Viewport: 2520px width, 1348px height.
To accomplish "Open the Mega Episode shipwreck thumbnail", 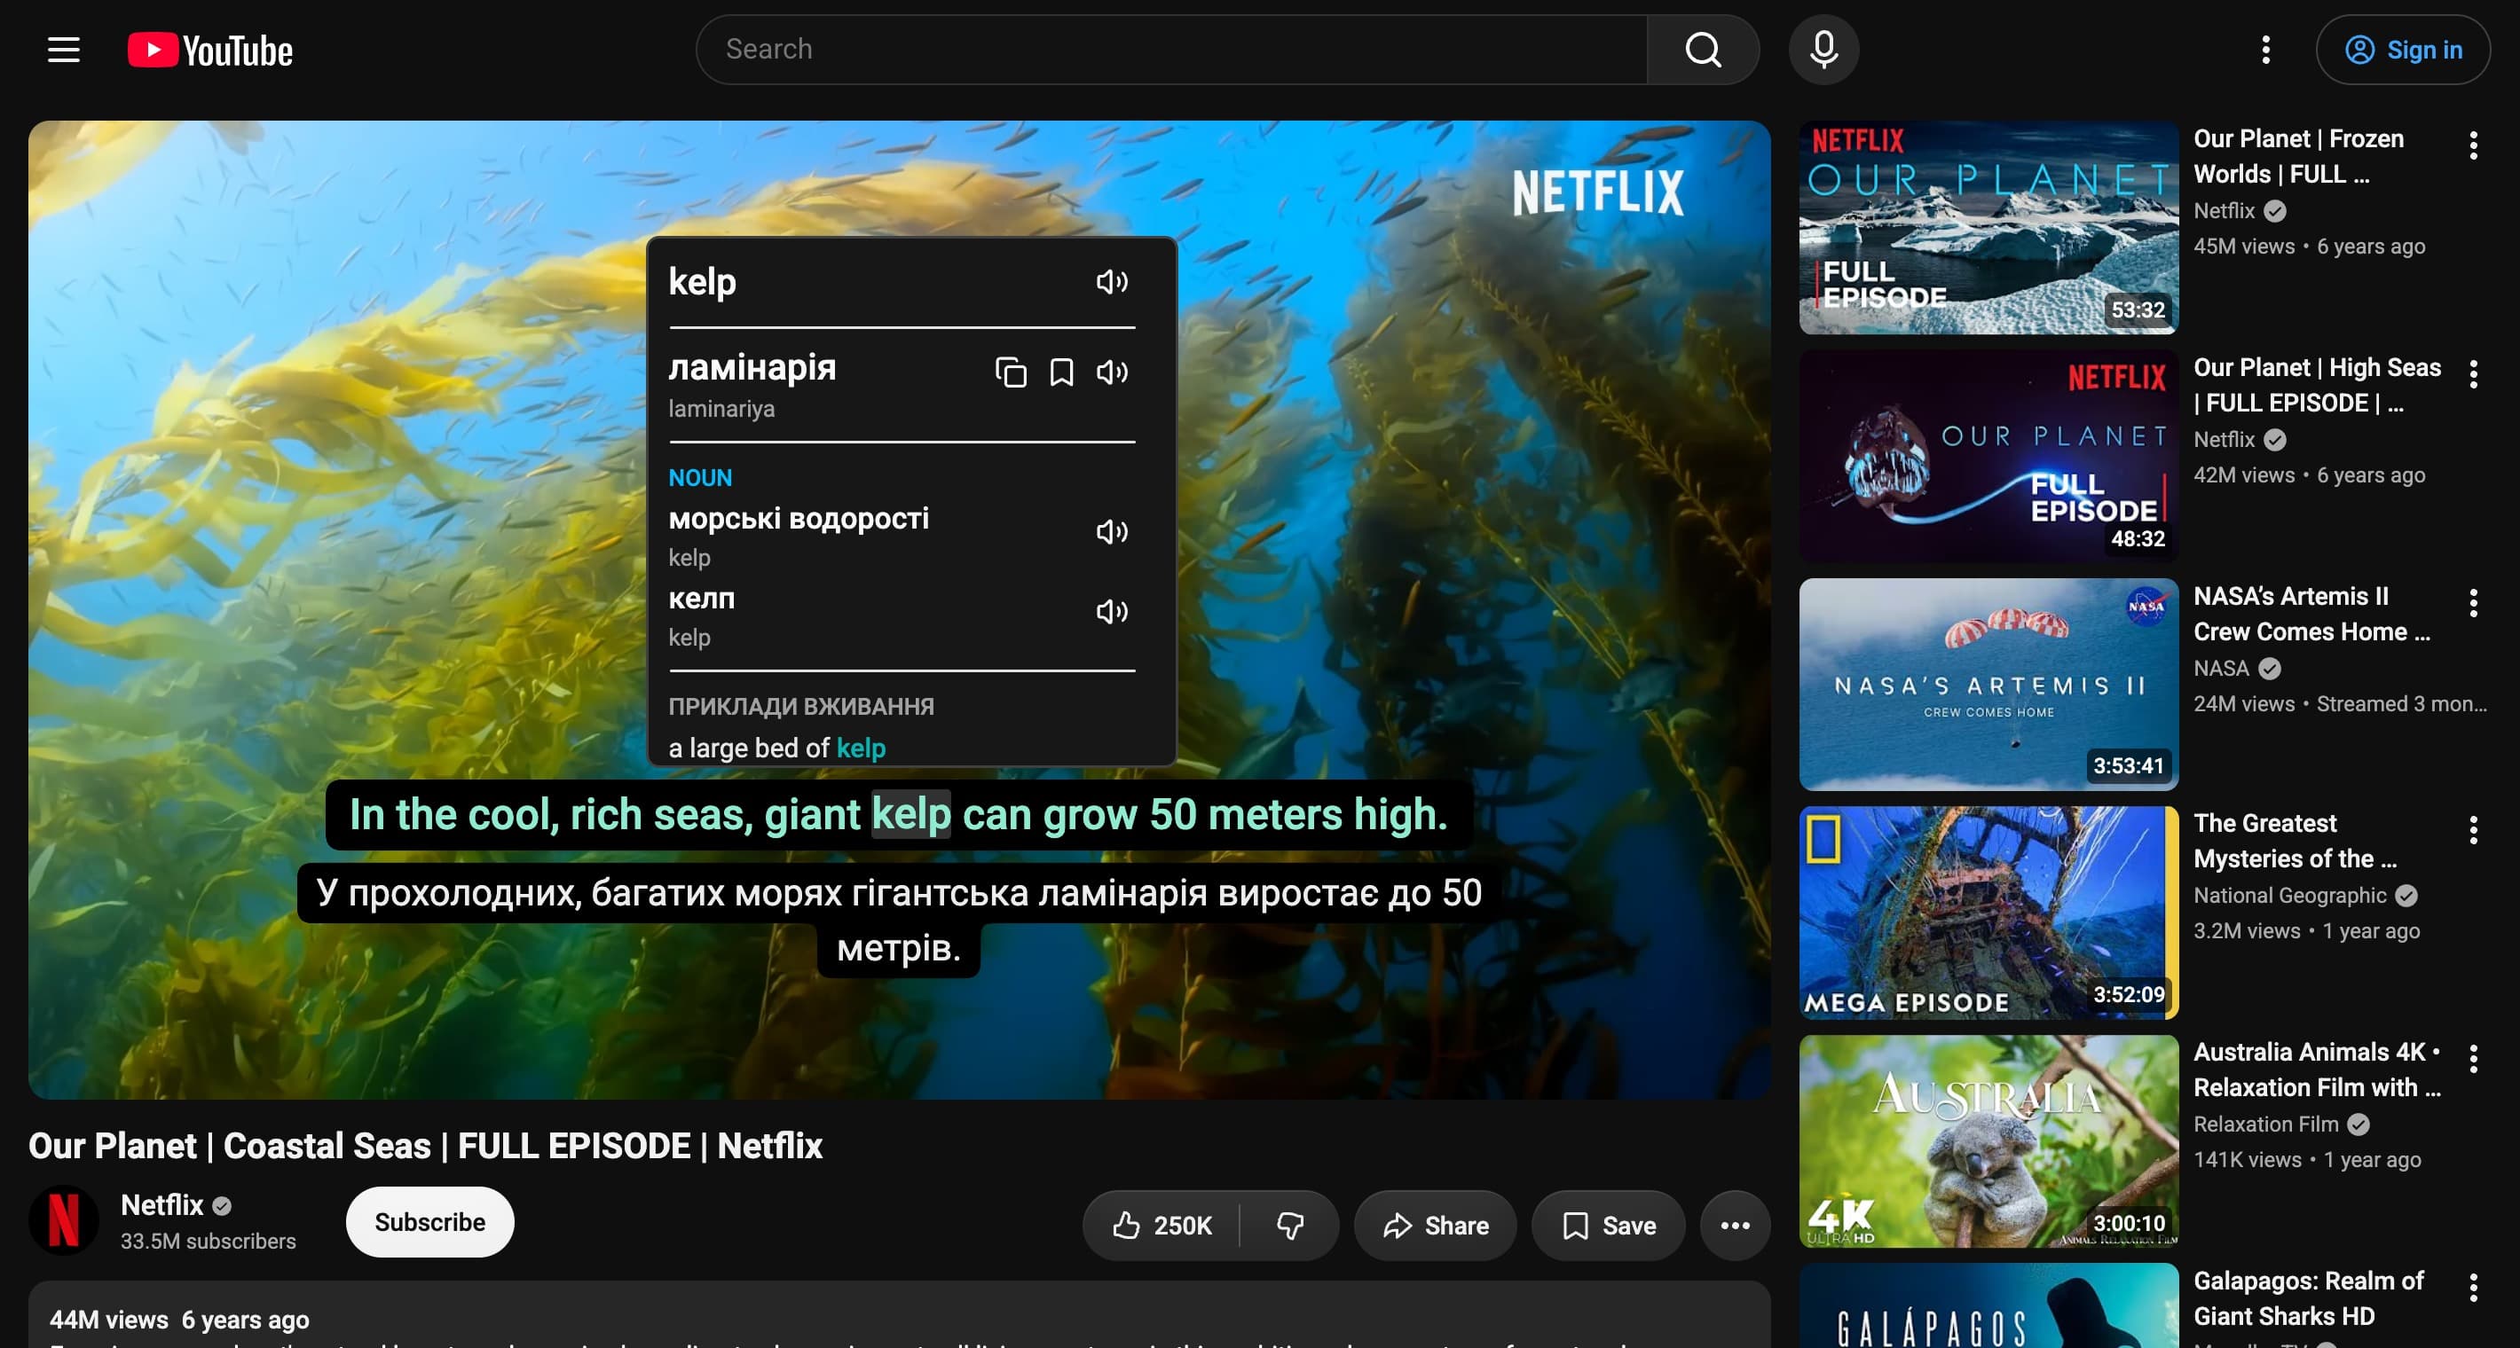I will [1988, 913].
